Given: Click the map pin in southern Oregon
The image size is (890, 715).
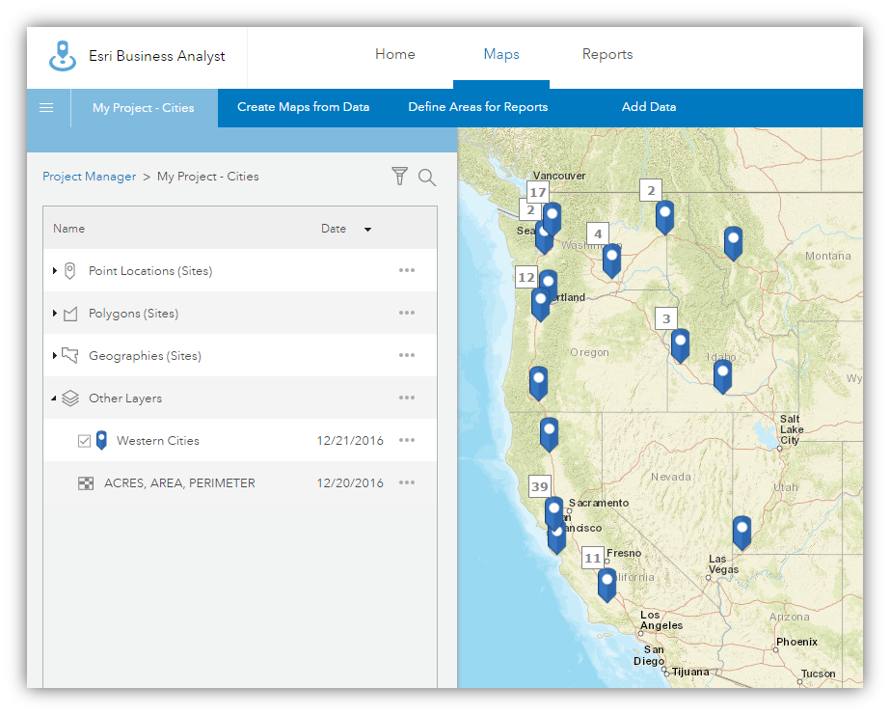Looking at the screenshot, I should click(538, 383).
